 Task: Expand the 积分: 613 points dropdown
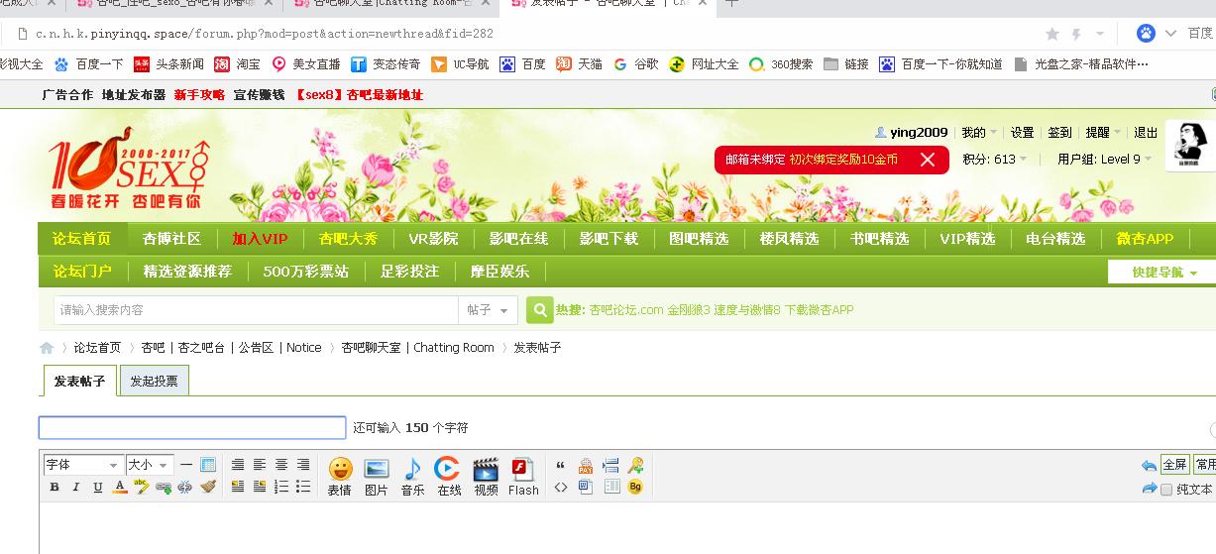pyautogui.click(x=995, y=159)
